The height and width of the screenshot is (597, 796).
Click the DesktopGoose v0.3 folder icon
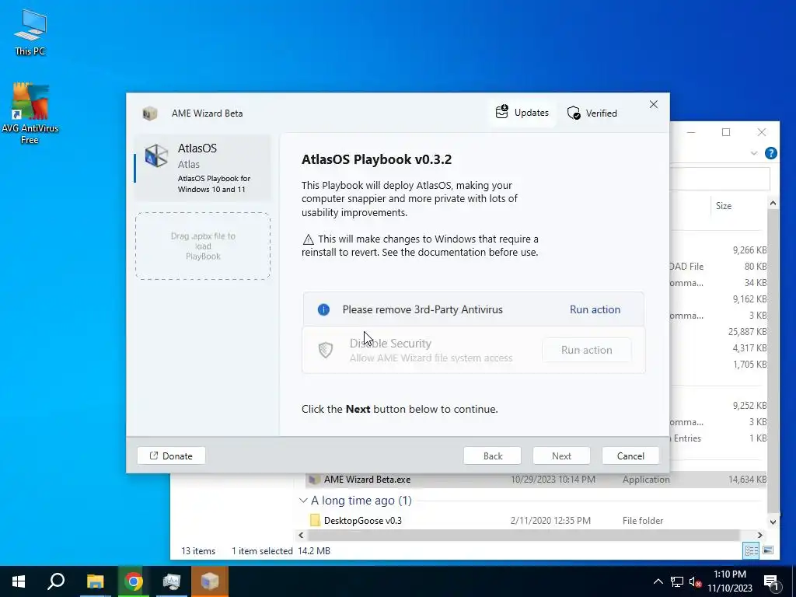click(x=315, y=520)
